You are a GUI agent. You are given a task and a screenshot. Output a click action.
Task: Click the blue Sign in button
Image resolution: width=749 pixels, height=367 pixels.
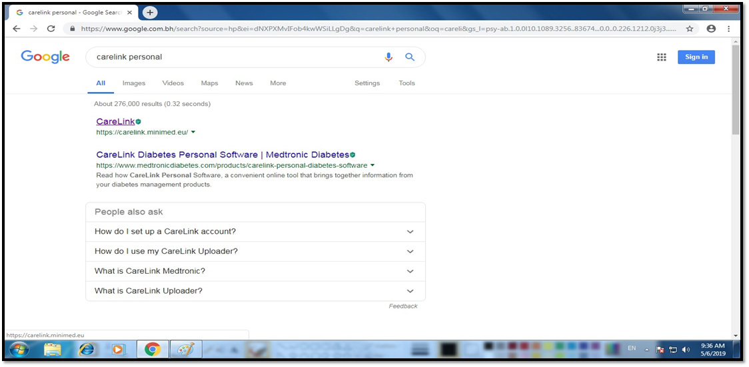[x=696, y=57]
